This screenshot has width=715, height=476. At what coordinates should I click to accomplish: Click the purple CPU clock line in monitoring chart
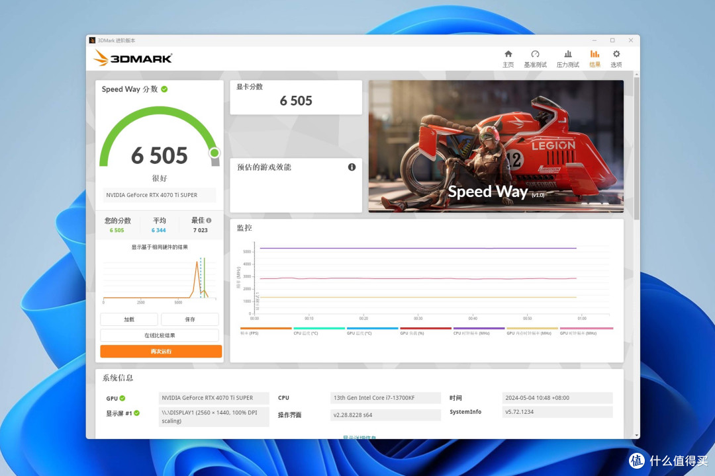tap(418, 249)
